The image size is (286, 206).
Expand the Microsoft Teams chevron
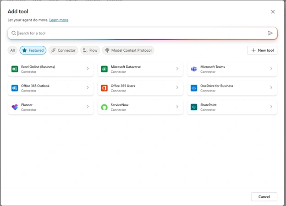(x=271, y=69)
